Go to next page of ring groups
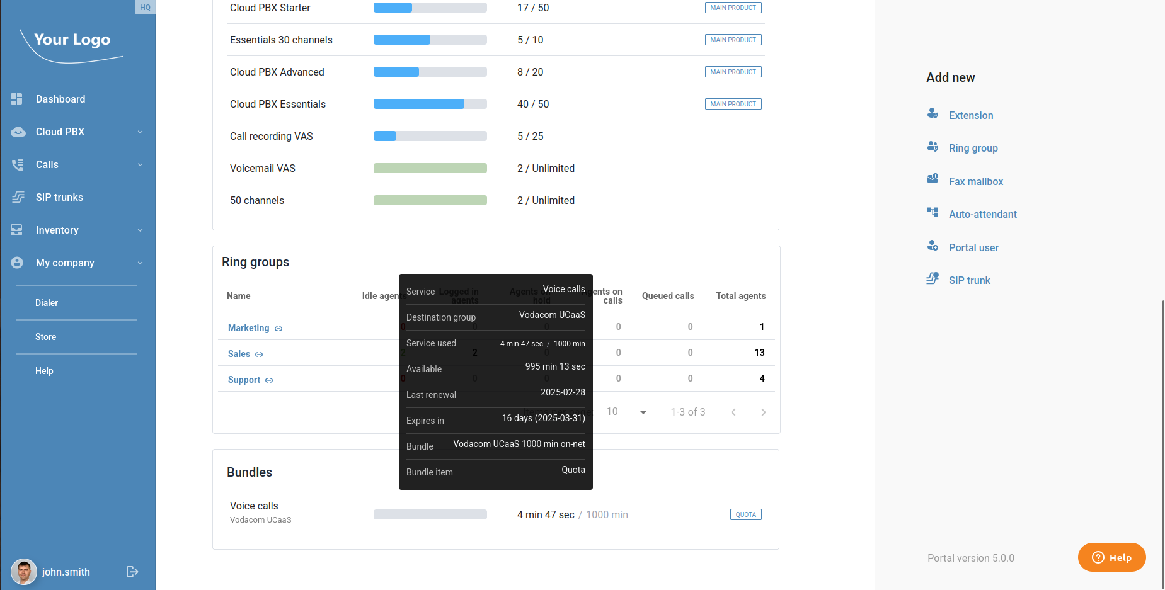 (763, 412)
